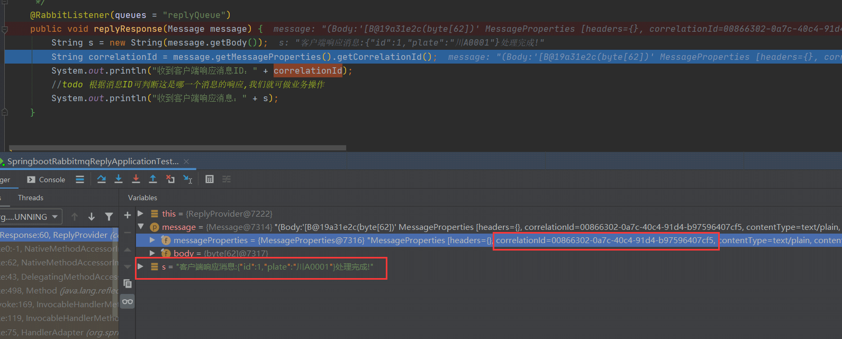Click the Step Out arrow icon

coord(153,179)
